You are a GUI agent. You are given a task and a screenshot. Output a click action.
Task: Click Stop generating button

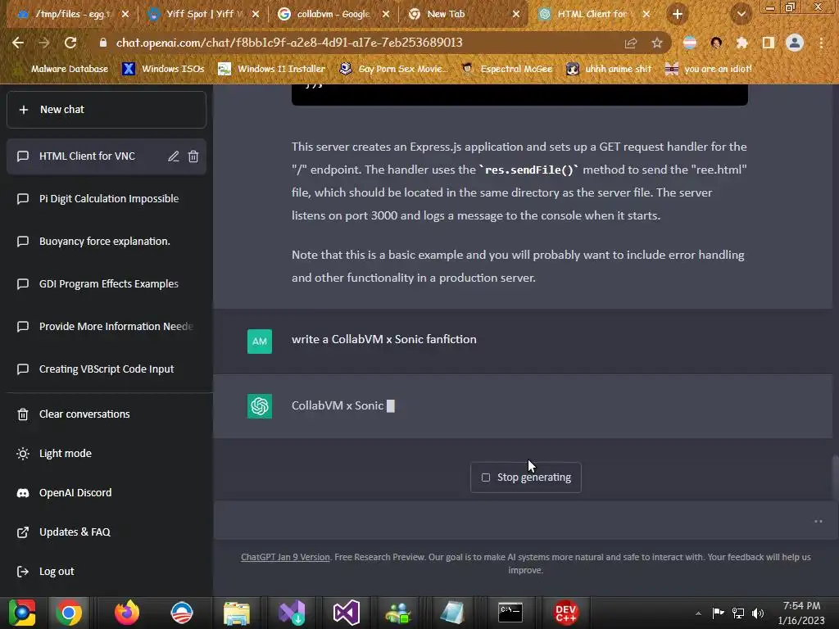point(525,477)
